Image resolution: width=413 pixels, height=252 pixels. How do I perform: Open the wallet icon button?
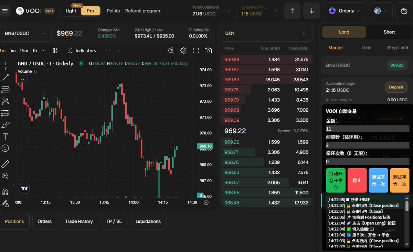(404, 11)
